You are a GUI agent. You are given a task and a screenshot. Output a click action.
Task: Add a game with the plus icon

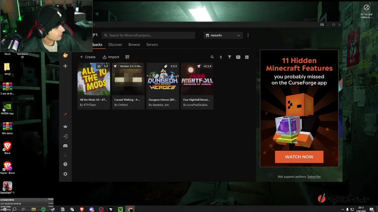click(x=65, y=66)
